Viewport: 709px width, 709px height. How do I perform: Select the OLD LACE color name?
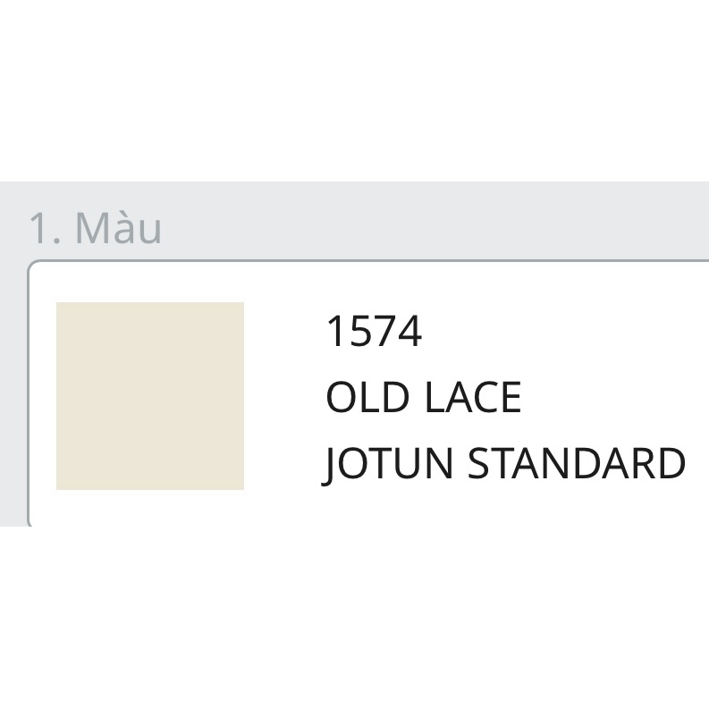click(423, 397)
